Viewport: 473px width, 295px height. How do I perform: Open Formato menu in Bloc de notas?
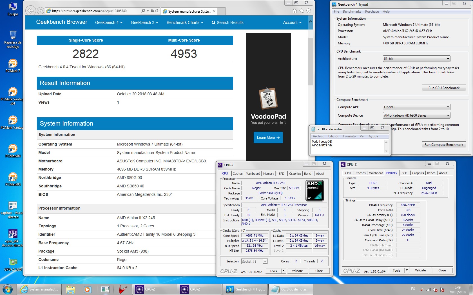point(349,136)
